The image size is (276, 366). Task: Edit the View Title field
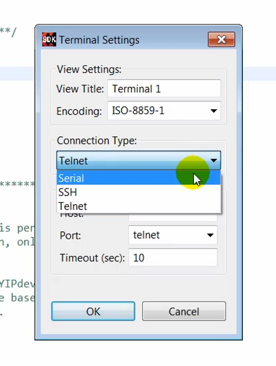click(164, 88)
